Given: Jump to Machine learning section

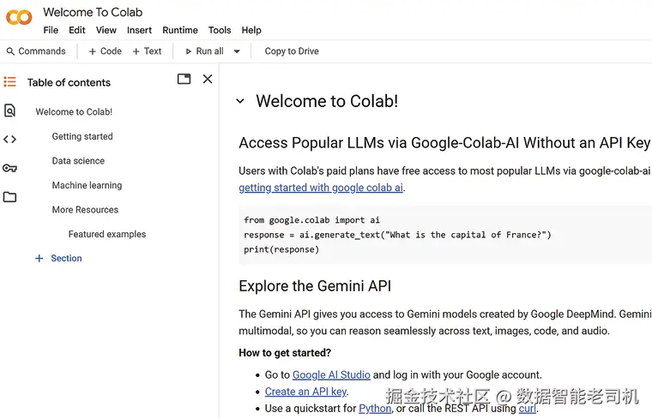Looking at the screenshot, I should [87, 185].
